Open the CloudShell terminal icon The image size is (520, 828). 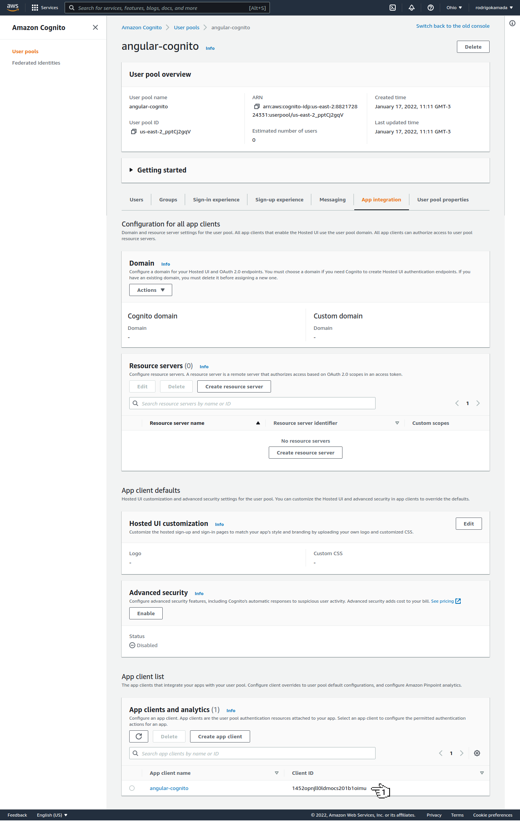pyautogui.click(x=393, y=8)
